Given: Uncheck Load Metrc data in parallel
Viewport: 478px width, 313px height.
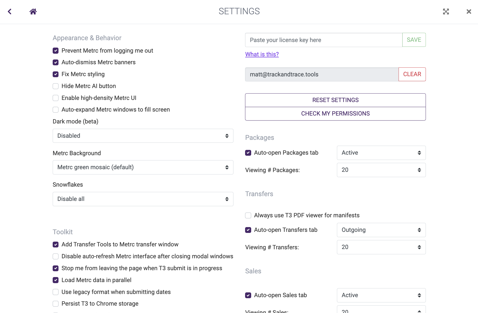Looking at the screenshot, I should tap(56, 280).
